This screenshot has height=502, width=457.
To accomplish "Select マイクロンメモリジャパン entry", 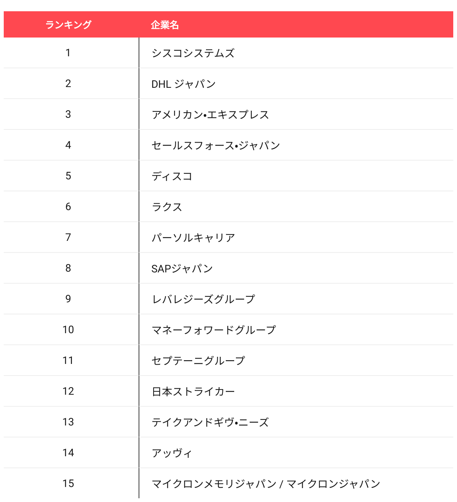I will pos(214,484).
